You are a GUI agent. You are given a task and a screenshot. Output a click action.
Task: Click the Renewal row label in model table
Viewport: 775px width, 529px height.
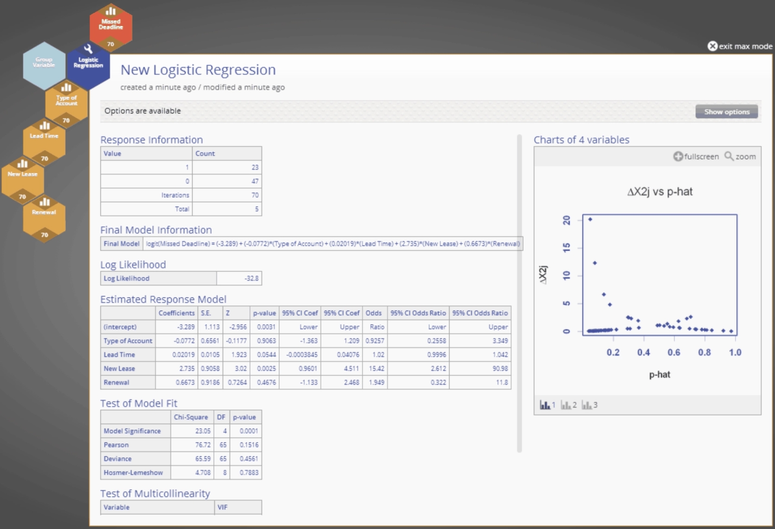128,382
